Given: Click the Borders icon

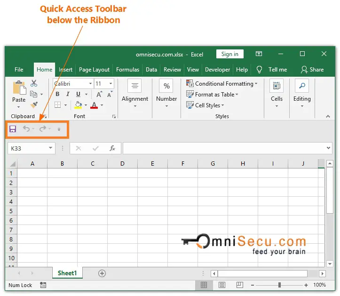Looking at the screenshot, I should point(58,105).
